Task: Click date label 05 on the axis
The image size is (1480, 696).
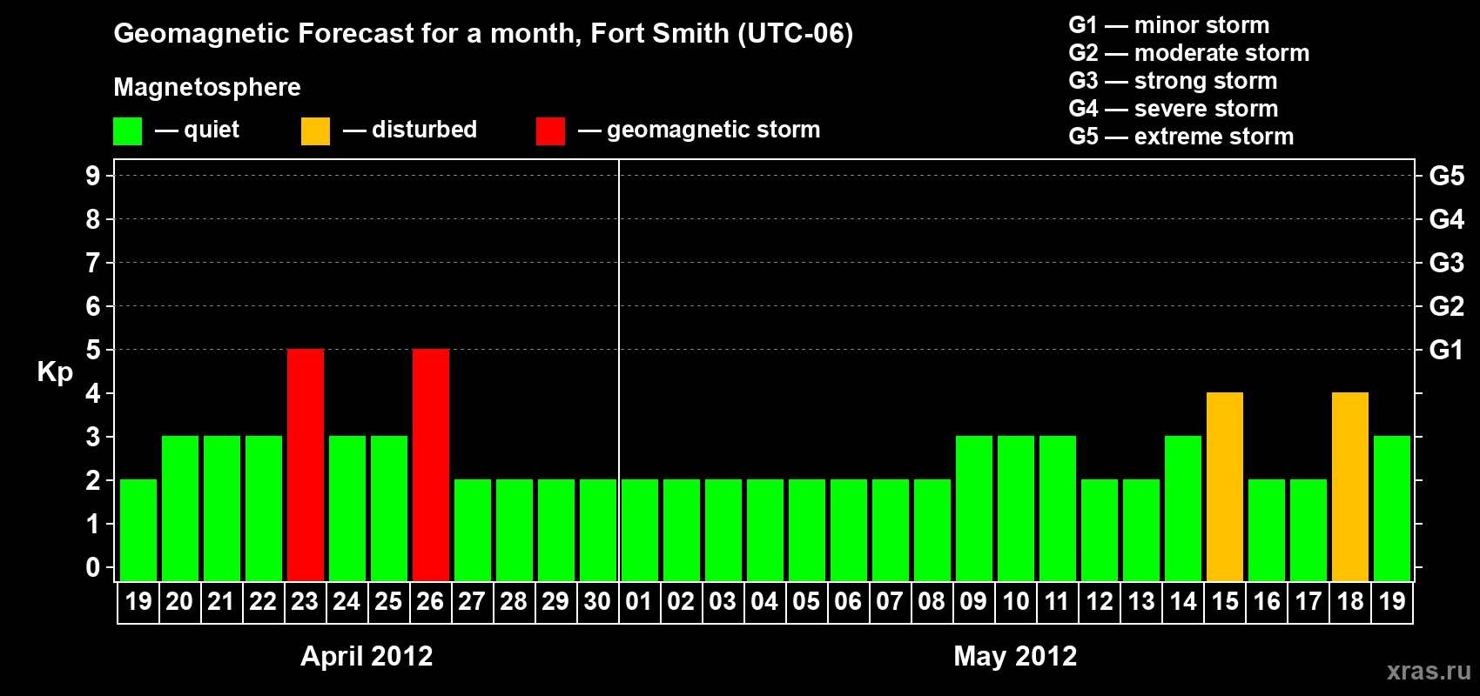Action: 806,602
